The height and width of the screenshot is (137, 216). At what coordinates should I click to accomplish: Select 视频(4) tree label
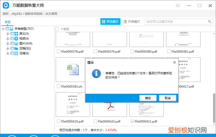point(24,39)
